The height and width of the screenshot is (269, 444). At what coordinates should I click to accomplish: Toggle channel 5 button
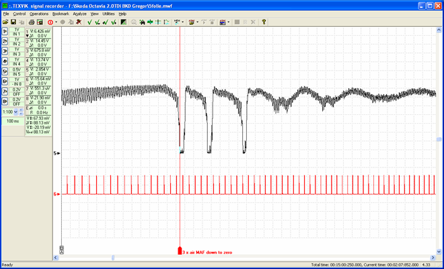coord(5,72)
